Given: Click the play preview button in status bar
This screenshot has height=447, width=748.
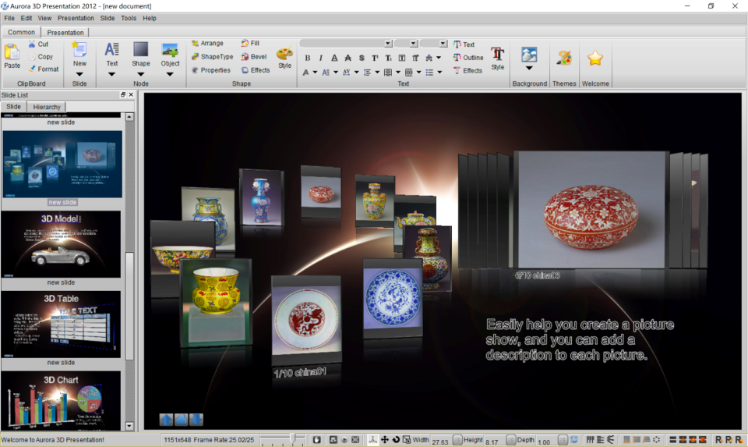Looking at the screenshot, I should click(x=344, y=439).
